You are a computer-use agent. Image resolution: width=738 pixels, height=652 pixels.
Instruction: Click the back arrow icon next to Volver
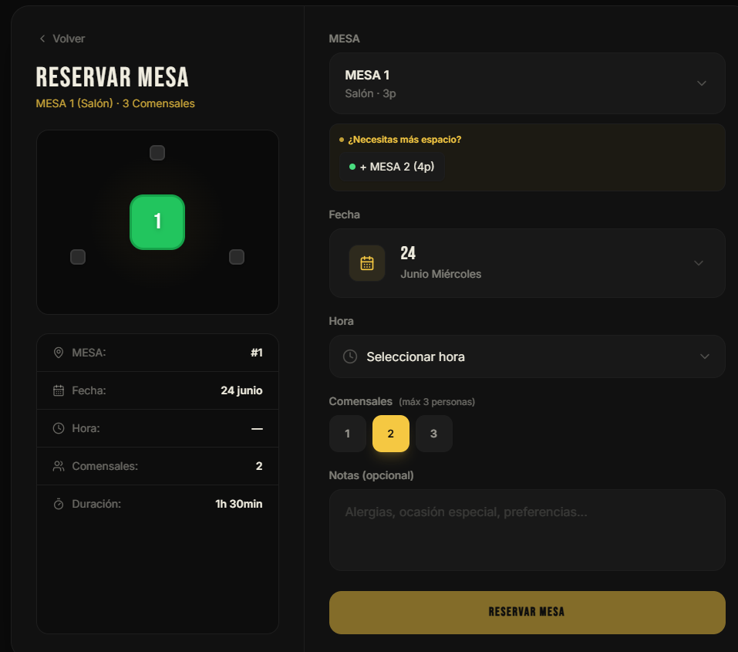click(x=42, y=39)
